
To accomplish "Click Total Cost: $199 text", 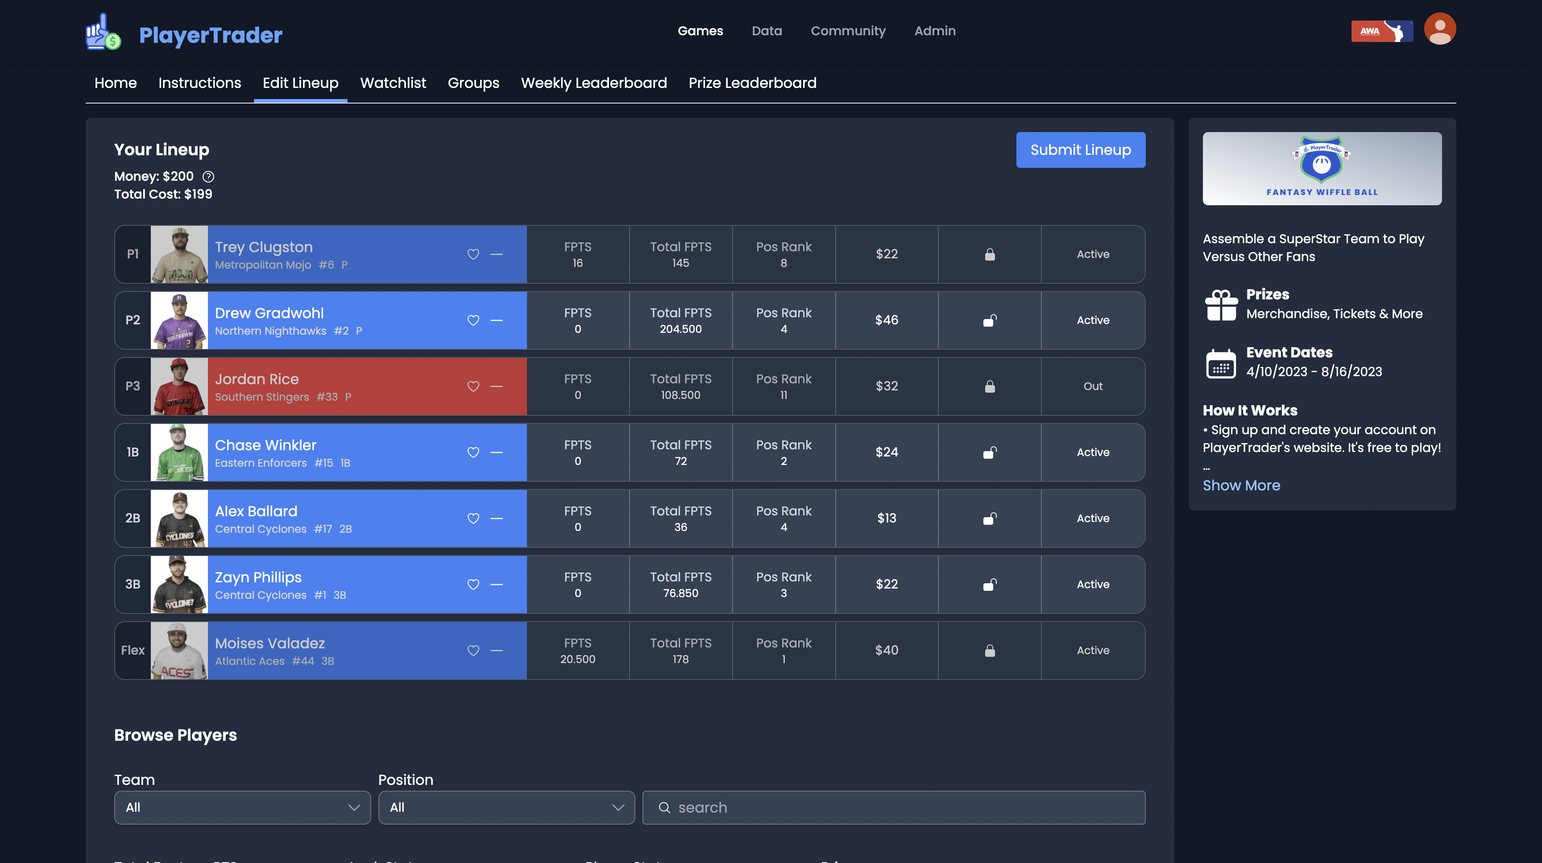I will pos(163,195).
